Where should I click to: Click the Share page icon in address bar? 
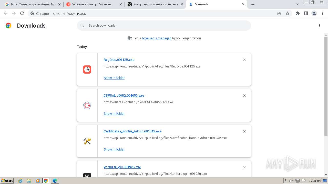pos(279,13)
